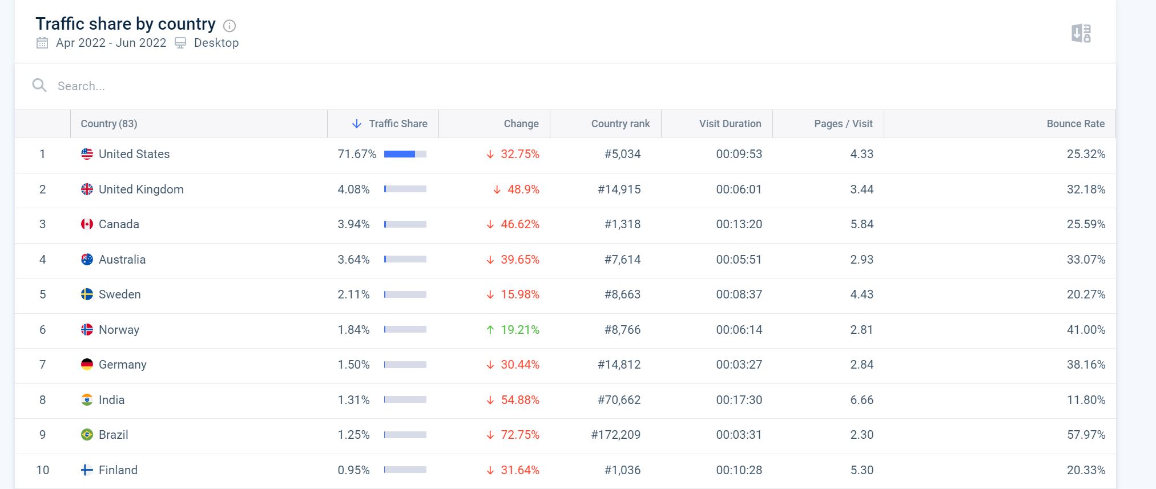Image resolution: width=1156 pixels, height=489 pixels.
Task: Click the Germany flag icon
Action: point(87,365)
